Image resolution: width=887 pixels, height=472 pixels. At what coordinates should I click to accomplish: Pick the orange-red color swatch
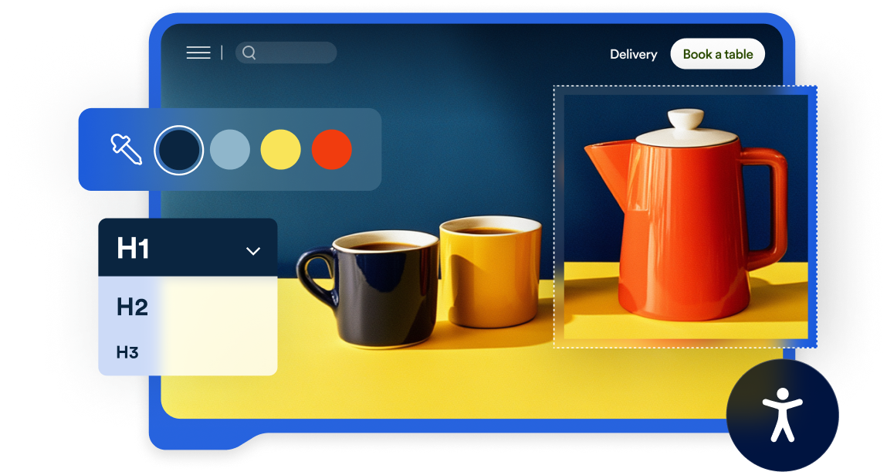point(331,149)
